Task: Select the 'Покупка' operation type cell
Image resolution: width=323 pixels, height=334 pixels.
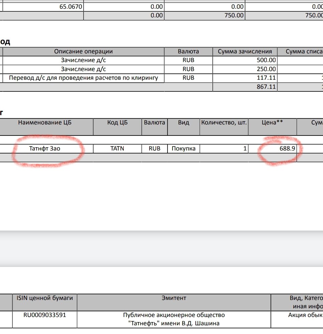Action: pyautogui.click(x=184, y=148)
